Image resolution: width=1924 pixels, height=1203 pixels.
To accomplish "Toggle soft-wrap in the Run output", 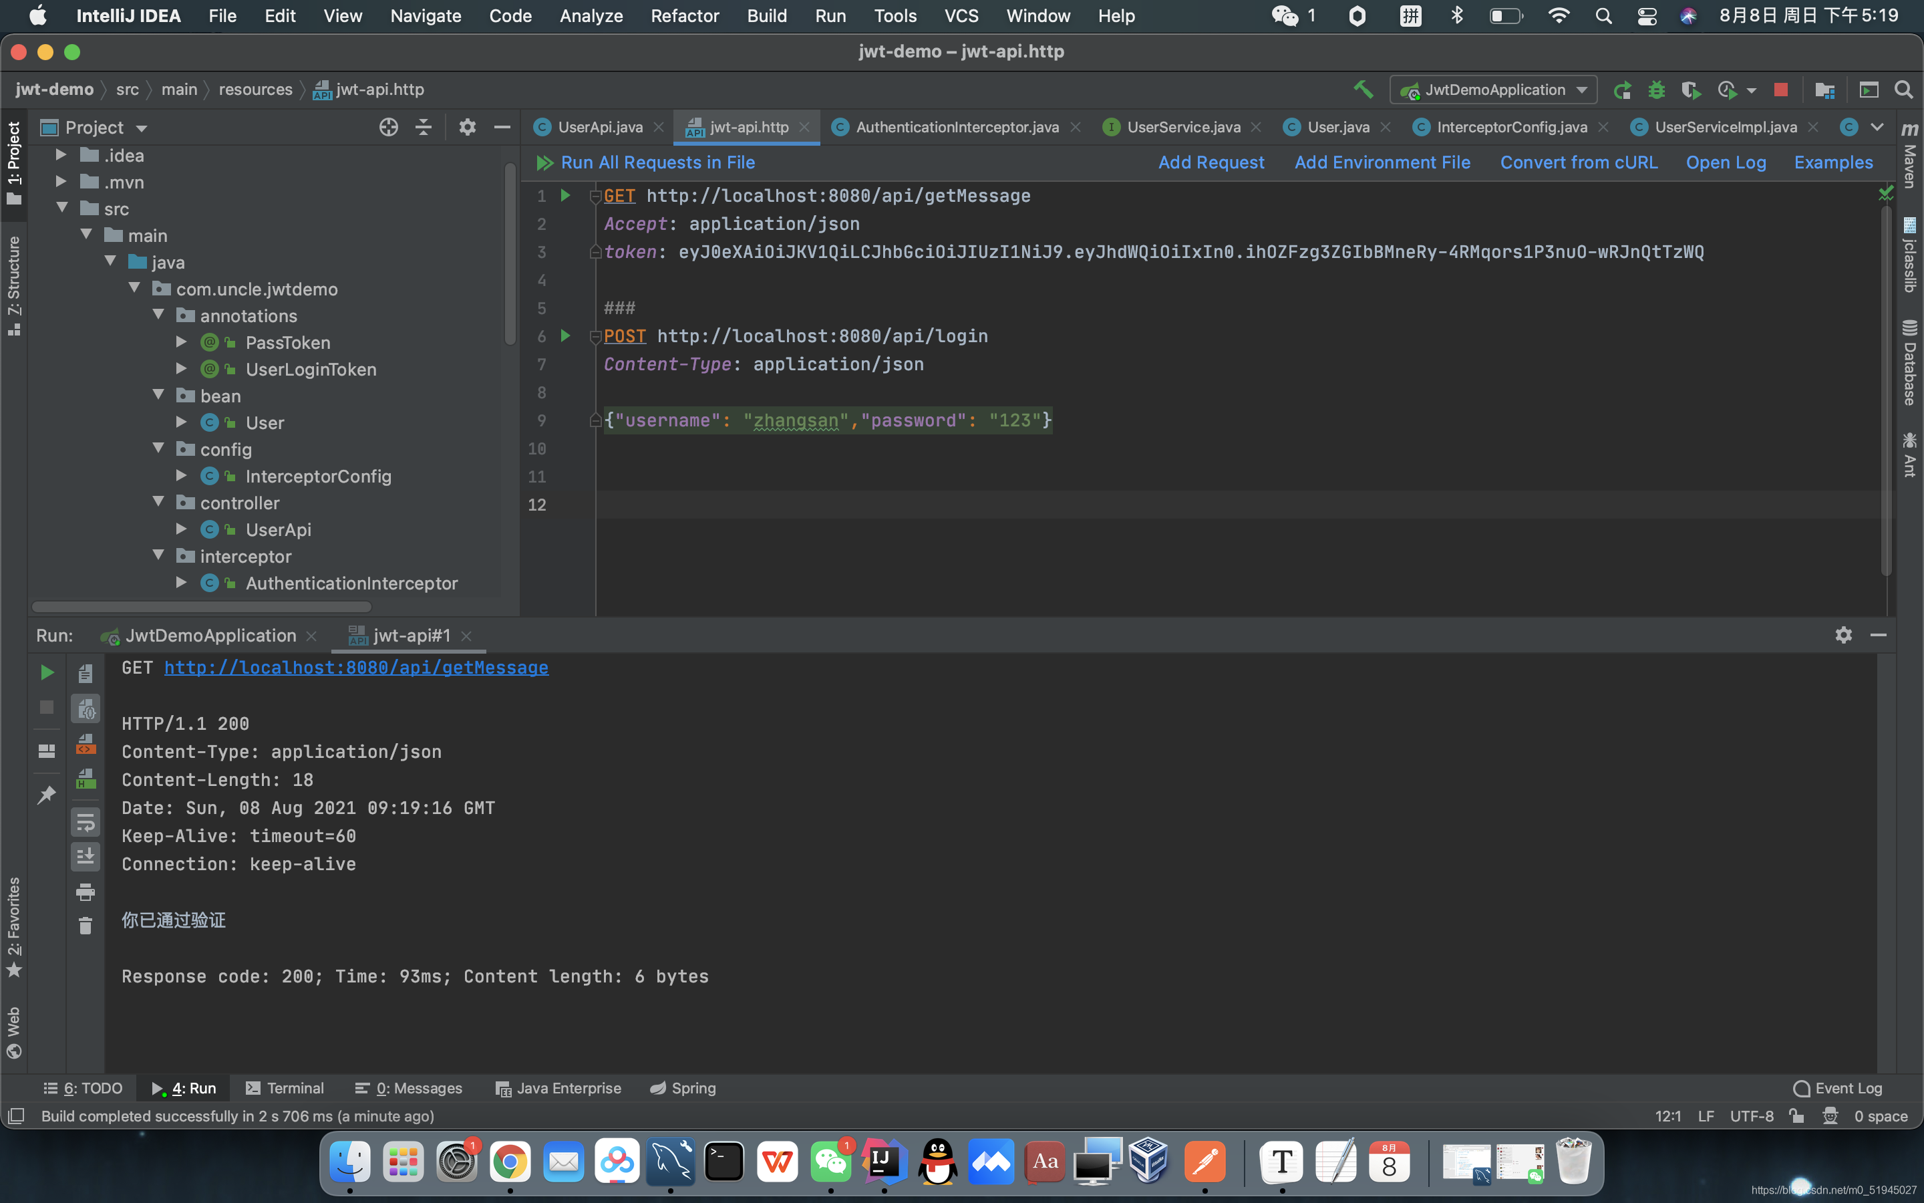I will coord(85,823).
